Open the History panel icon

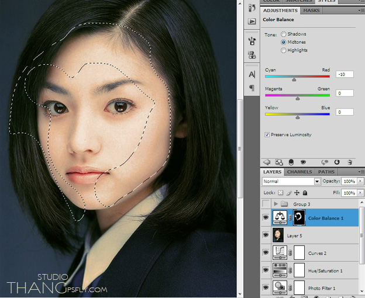(252, 8)
